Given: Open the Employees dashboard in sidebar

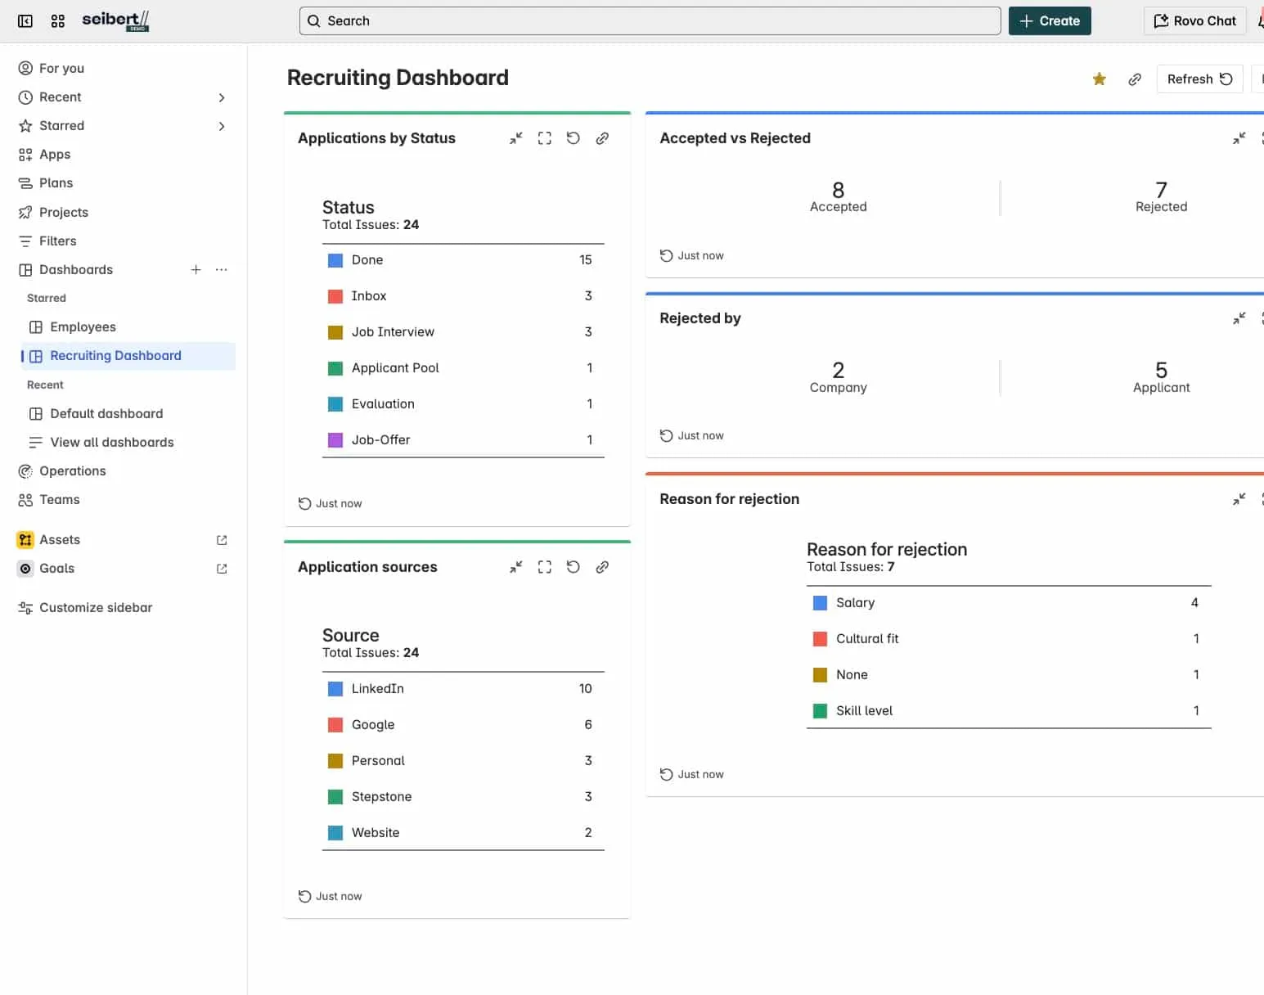Looking at the screenshot, I should tap(83, 327).
